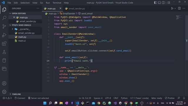Run Python file with play button
This screenshot has height=106, width=188.
tap(172, 9)
